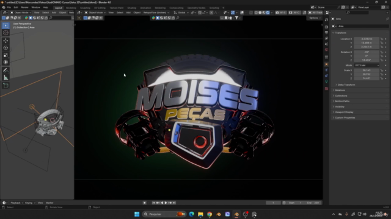Click the AF-Track button

315,12
